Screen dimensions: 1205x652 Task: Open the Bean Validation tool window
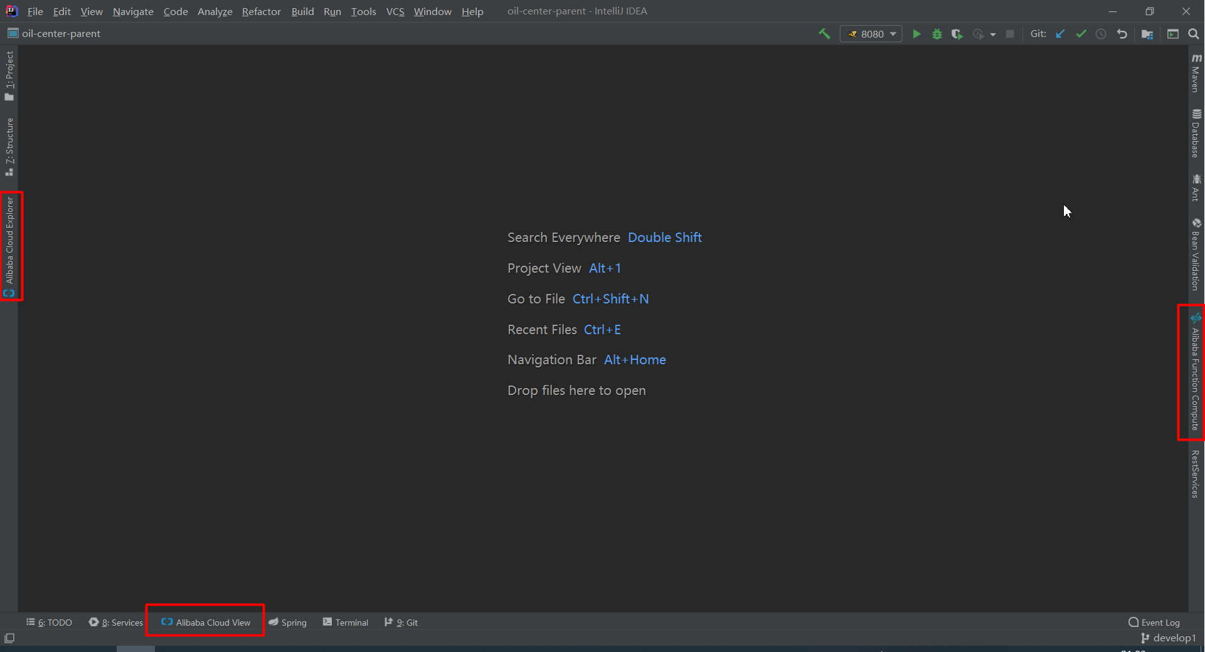point(1196,254)
